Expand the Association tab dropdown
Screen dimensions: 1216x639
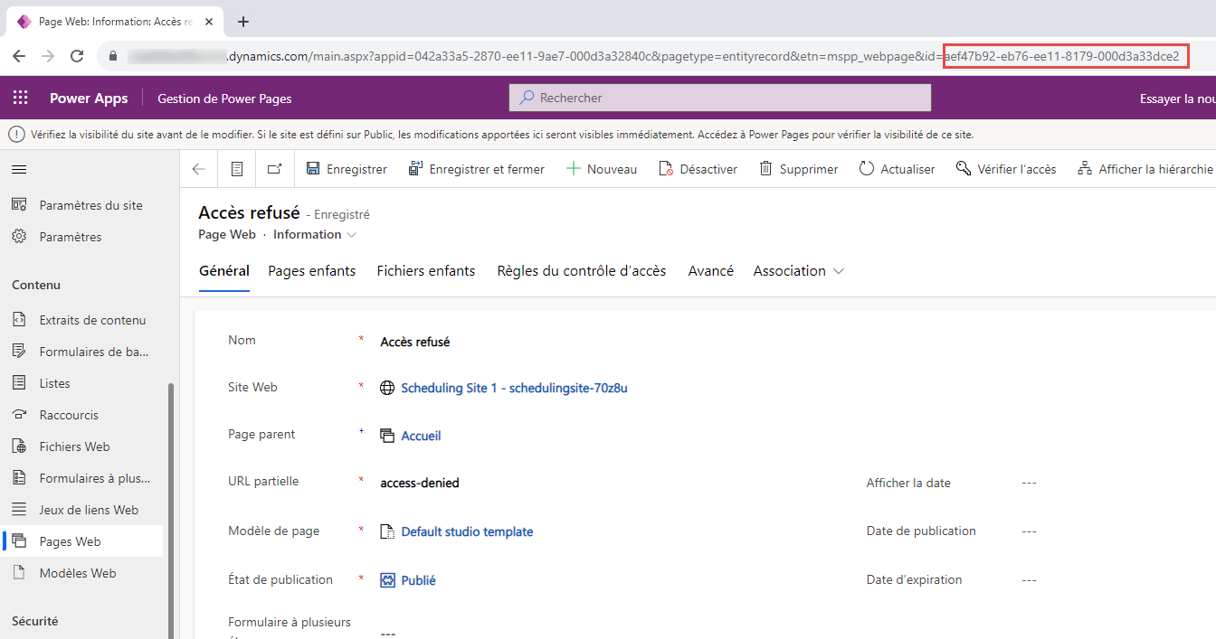[838, 270]
